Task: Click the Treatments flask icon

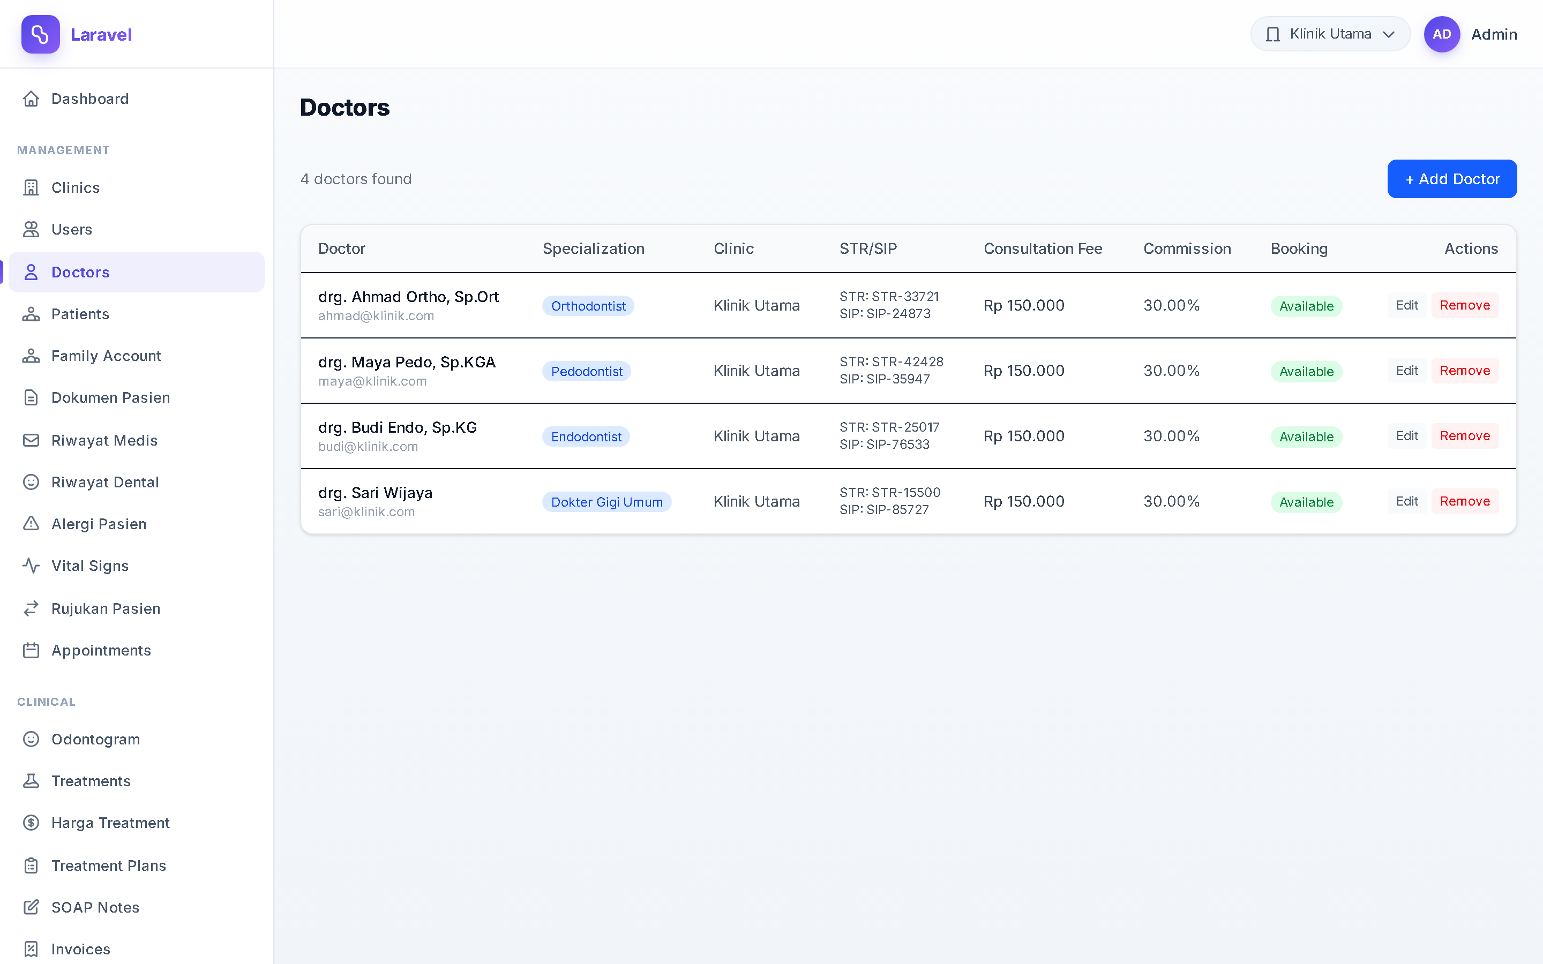Action: click(x=31, y=781)
